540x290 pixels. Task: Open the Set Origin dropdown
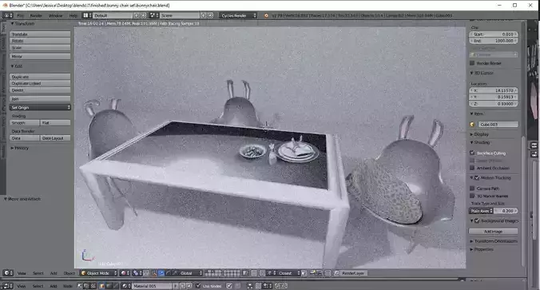click(x=40, y=108)
